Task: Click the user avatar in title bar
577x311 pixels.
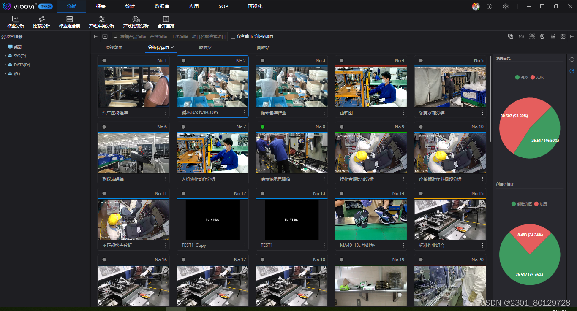Action: tap(476, 6)
